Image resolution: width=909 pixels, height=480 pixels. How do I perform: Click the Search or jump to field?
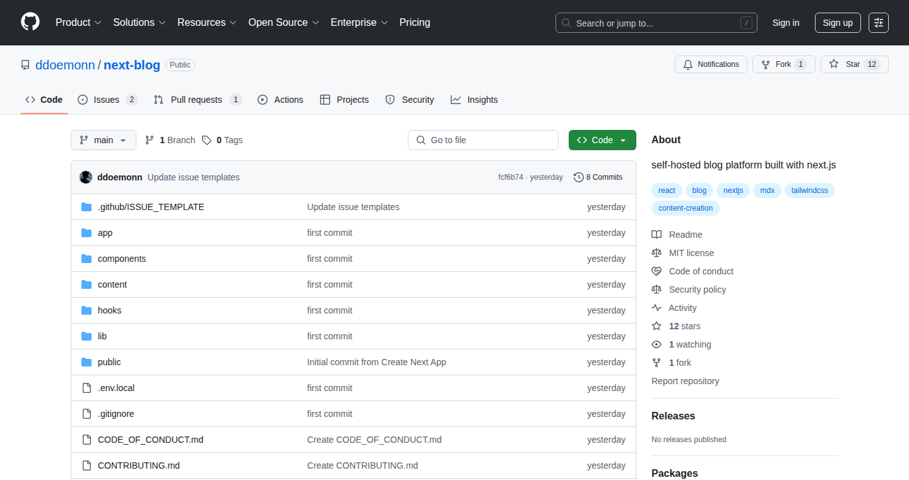pyautogui.click(x=656, y=23)
